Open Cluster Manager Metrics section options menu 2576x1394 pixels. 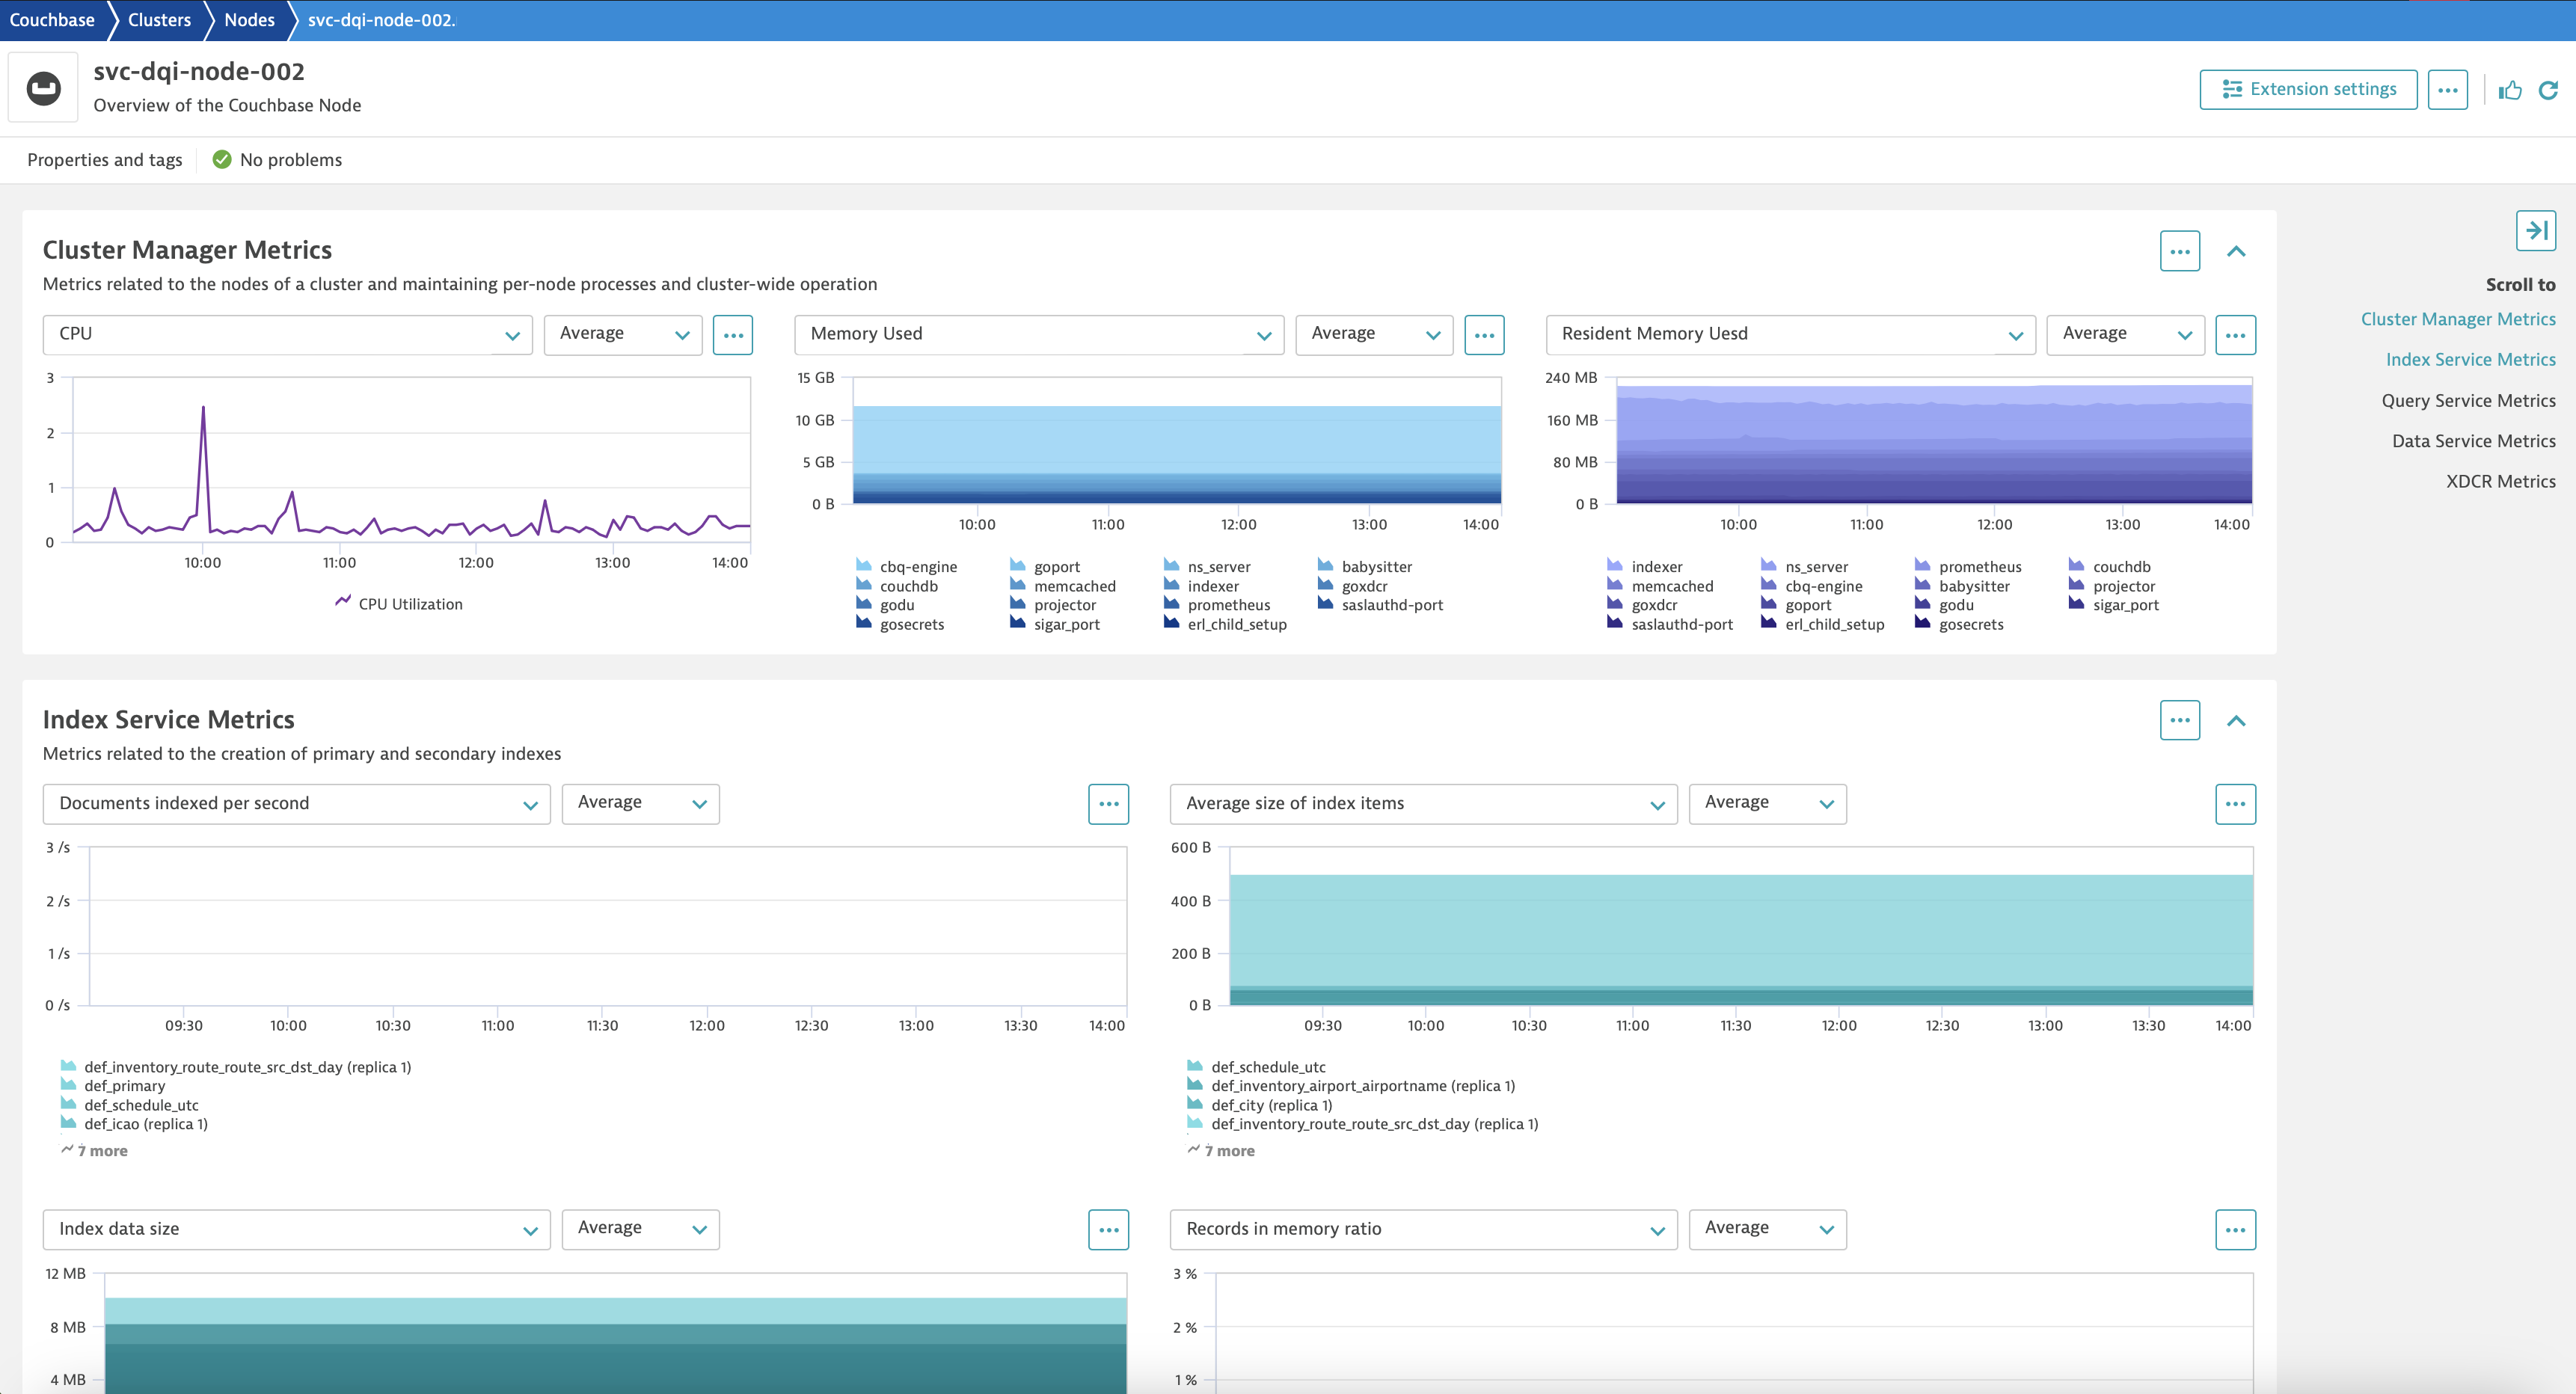coord(2180,251)
